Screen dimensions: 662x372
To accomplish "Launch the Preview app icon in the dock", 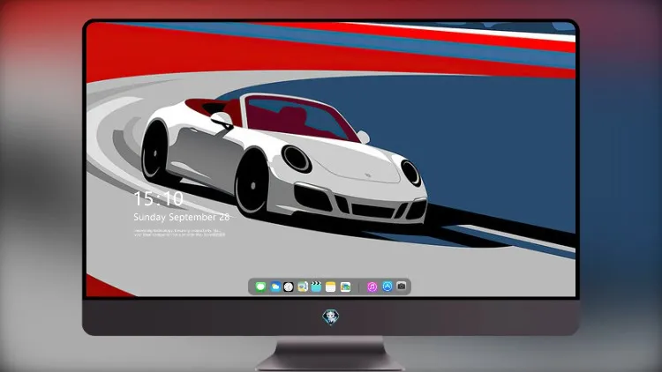I will pos(303,286).
